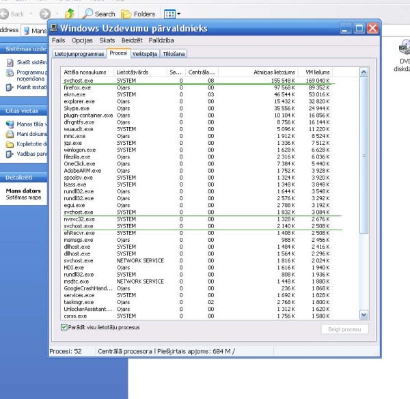The width and height of the screenshot is (410, 399).
Task: Open Search in the Explorer toolbar
Action: 99,14
